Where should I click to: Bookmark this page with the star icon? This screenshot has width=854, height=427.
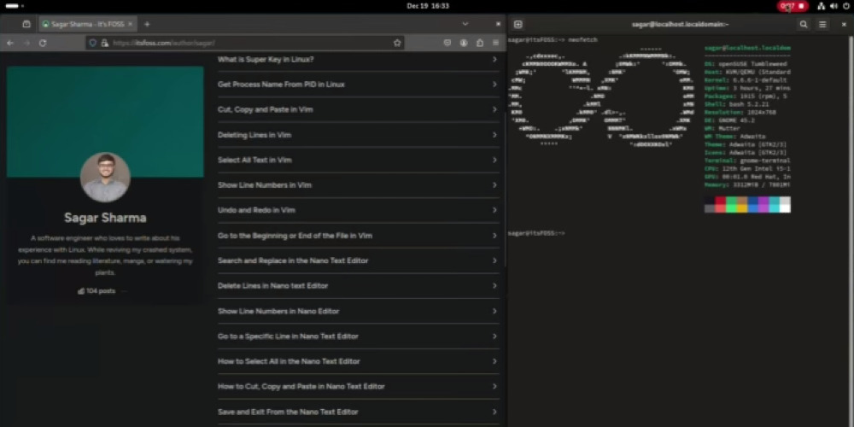click(397, 43)
